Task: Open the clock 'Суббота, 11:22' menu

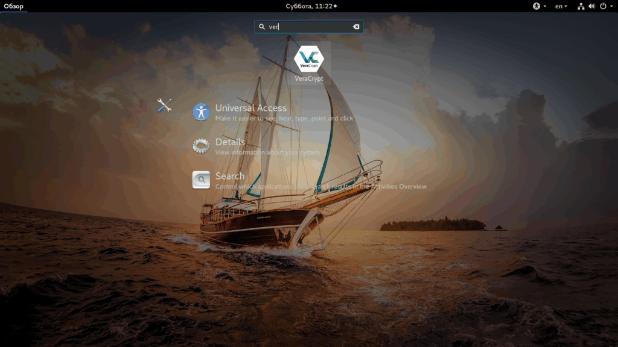Action: pos(311,6)
